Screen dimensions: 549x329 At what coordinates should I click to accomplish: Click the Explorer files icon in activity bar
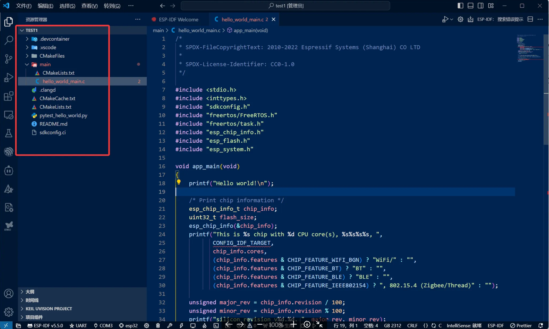[x=9, y=22]
